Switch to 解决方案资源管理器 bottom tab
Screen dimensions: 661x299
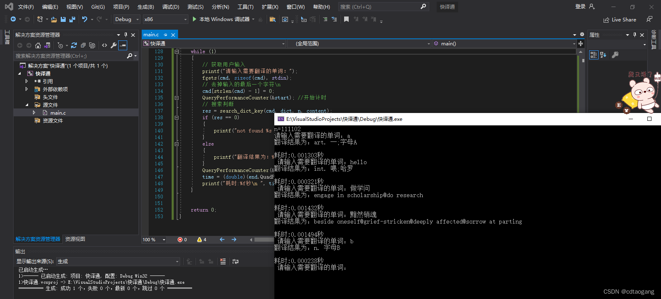coord(38,239)
